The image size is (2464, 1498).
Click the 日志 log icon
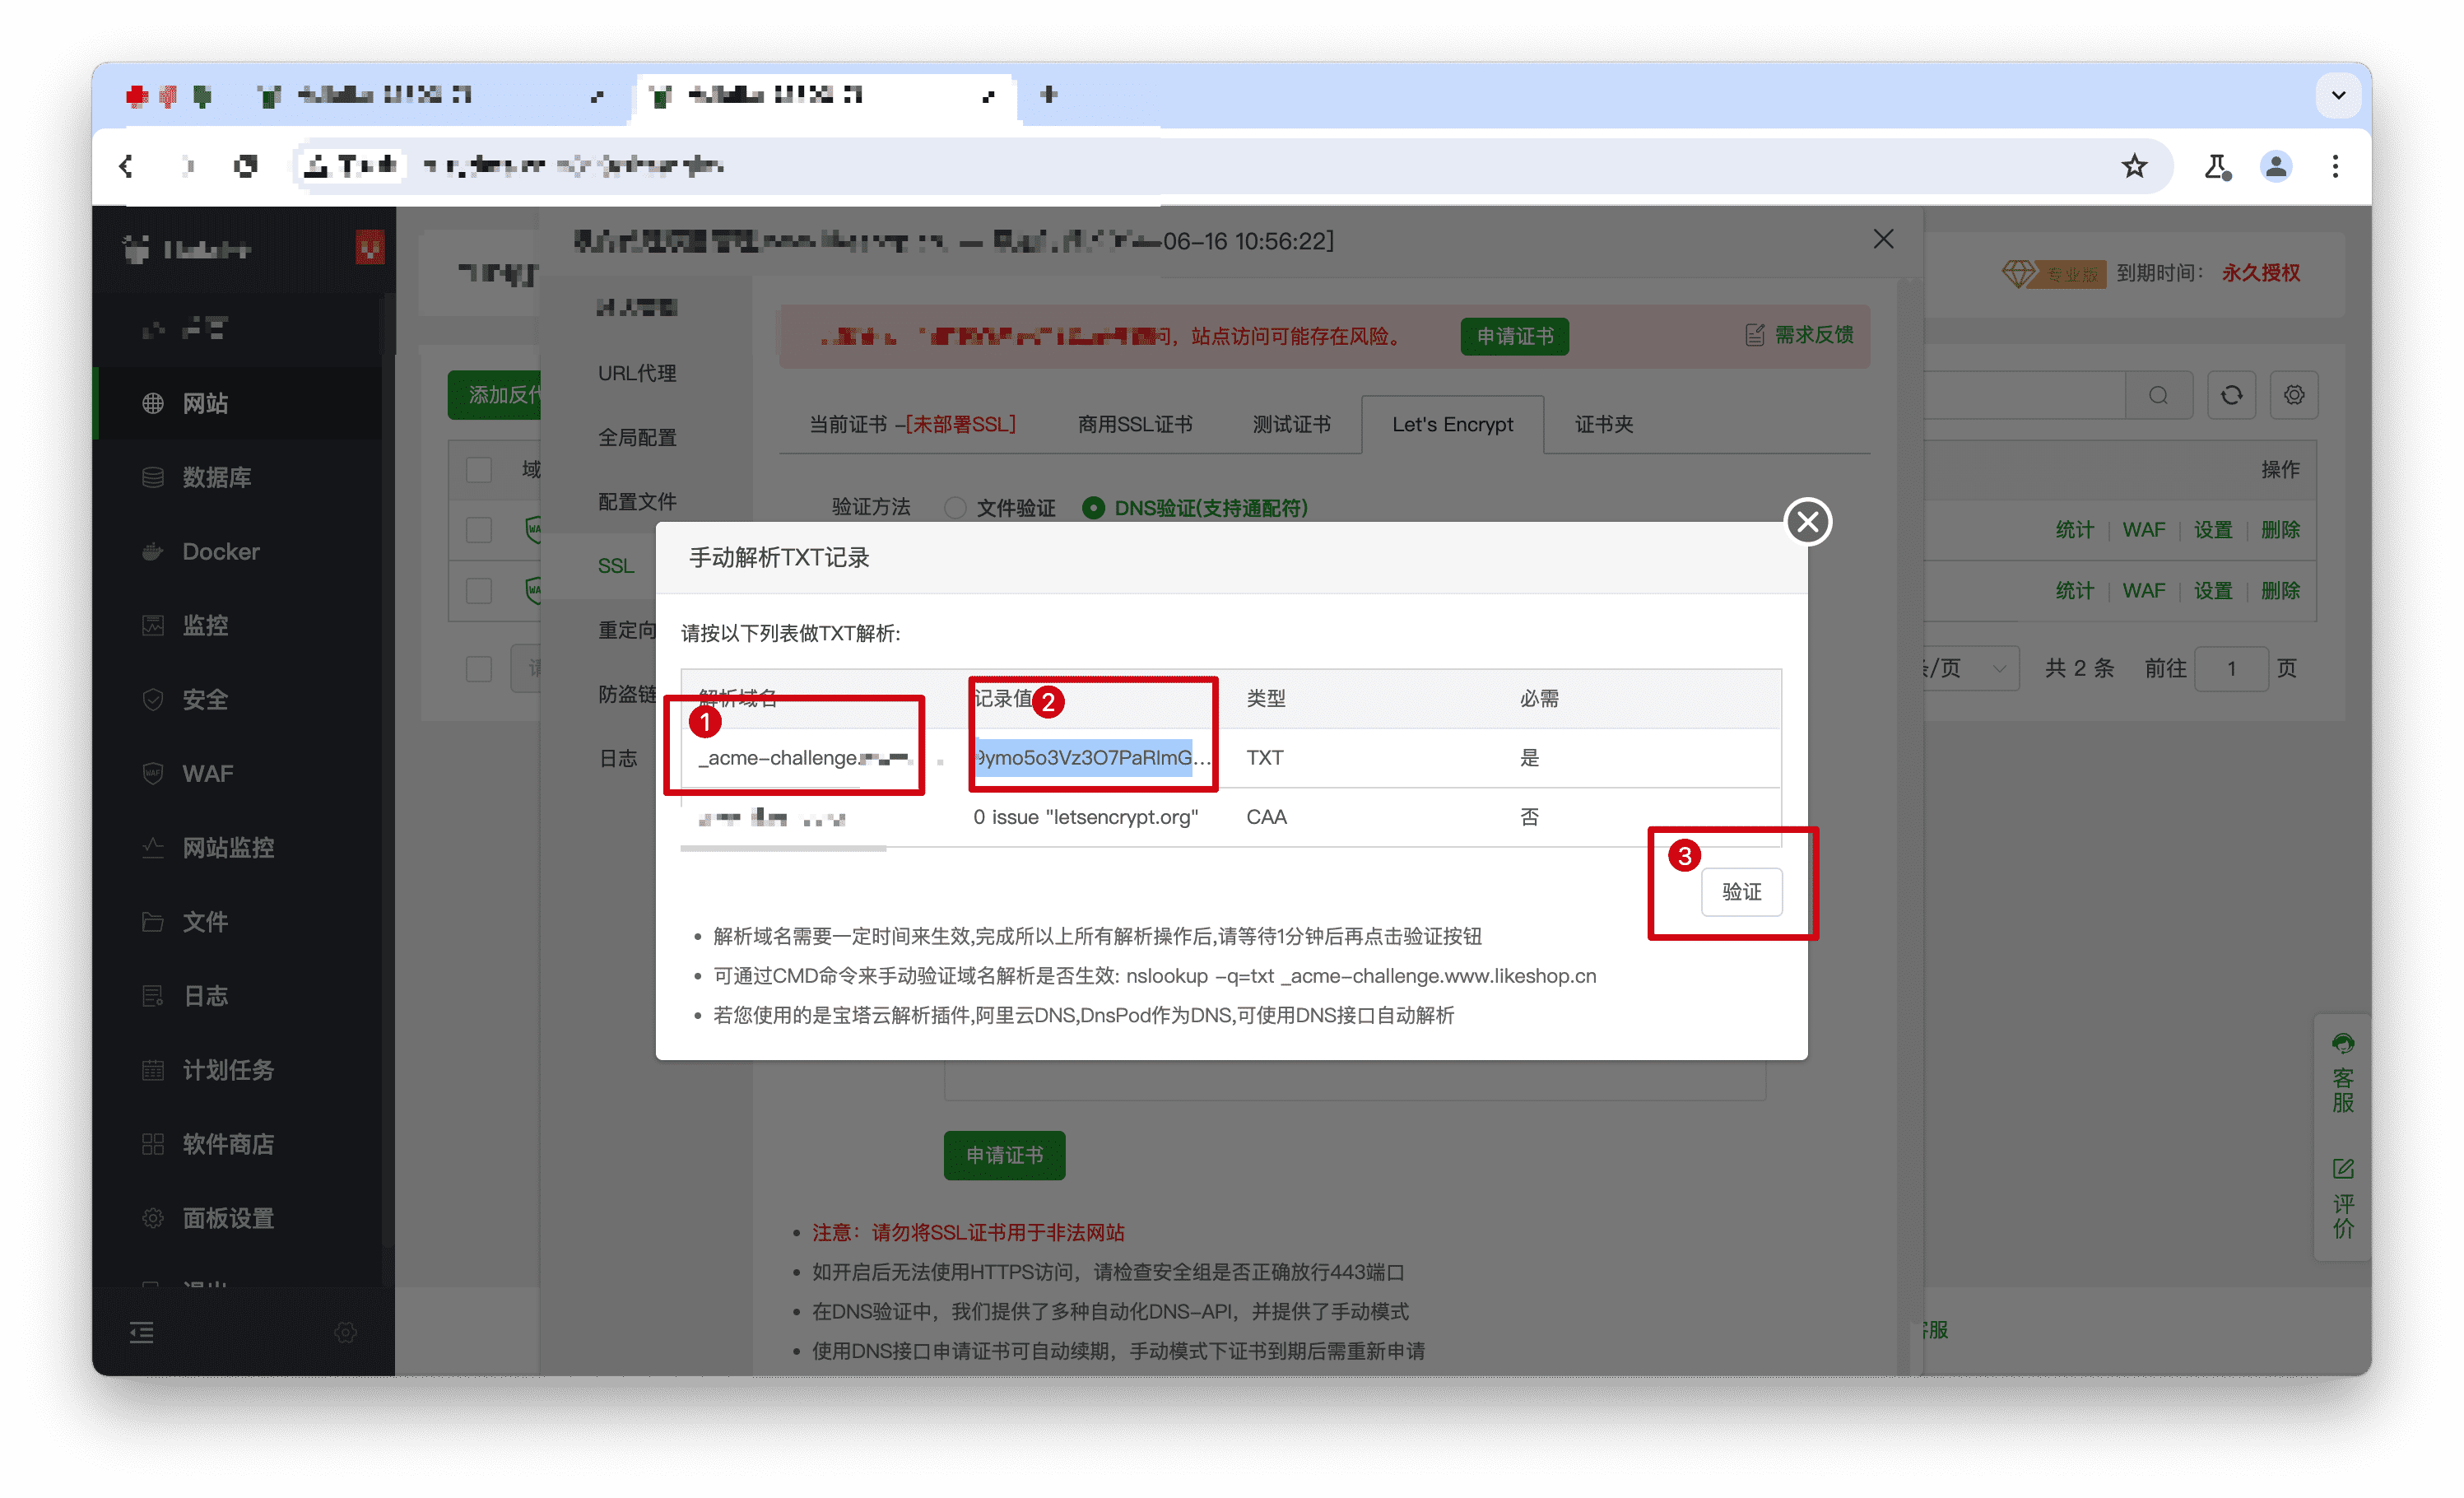click(152, 995)
